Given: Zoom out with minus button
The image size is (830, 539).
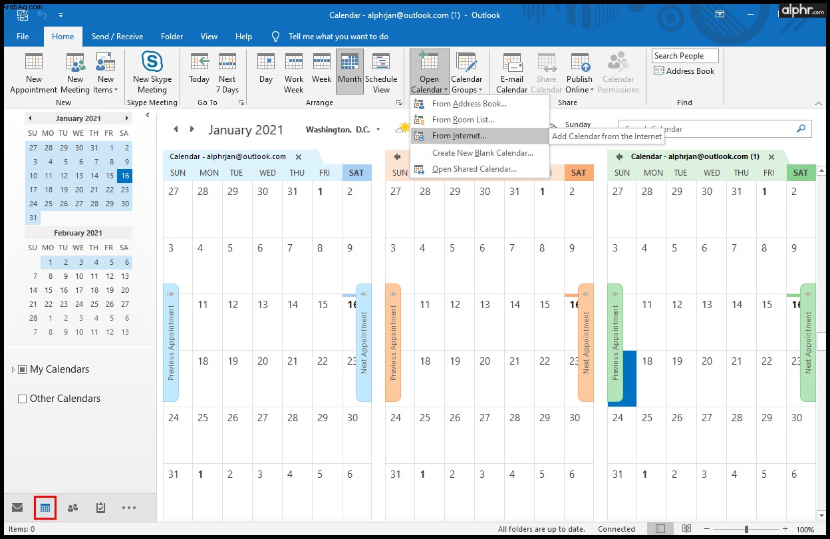Looking at the screenshot, I should point(707,529).
